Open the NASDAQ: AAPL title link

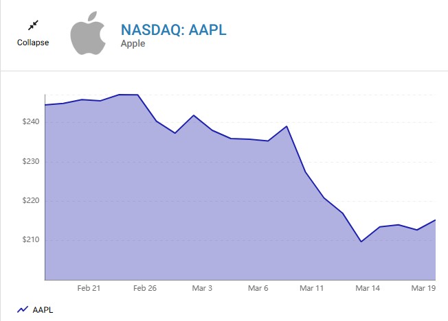173,29
